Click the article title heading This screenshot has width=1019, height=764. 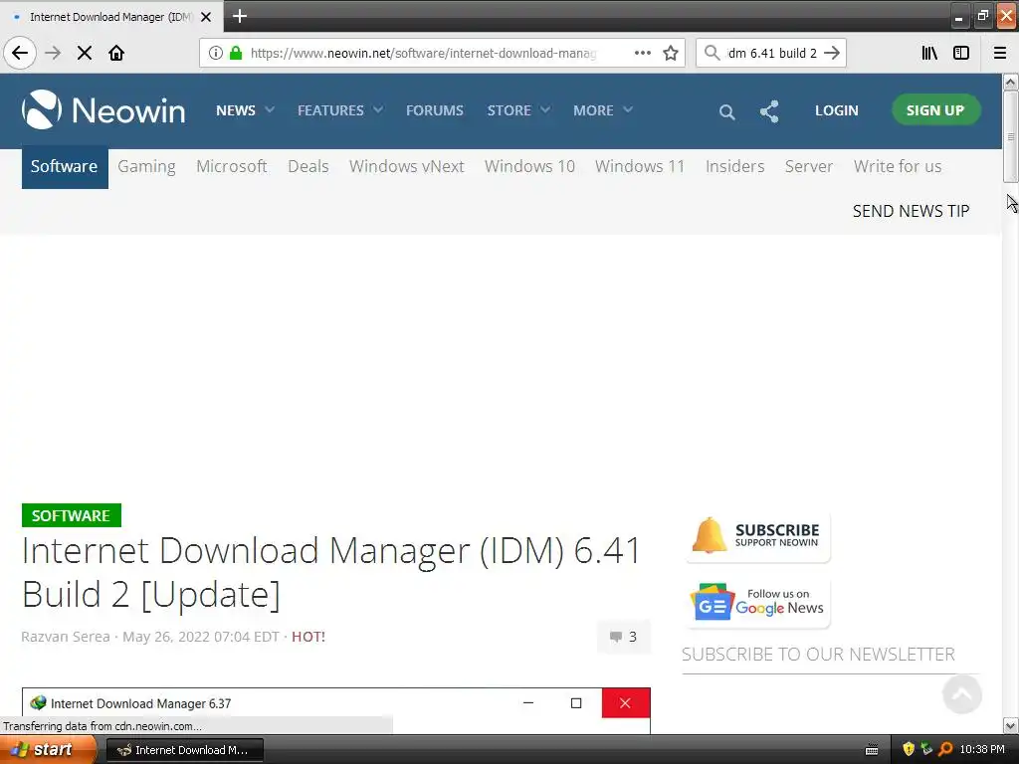331,572
